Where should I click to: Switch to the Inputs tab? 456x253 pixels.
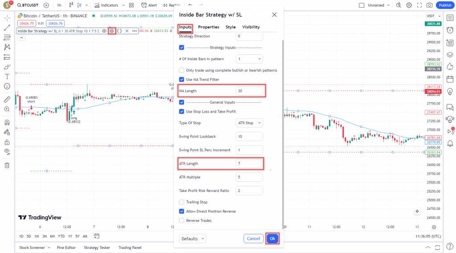pos(185,27)
